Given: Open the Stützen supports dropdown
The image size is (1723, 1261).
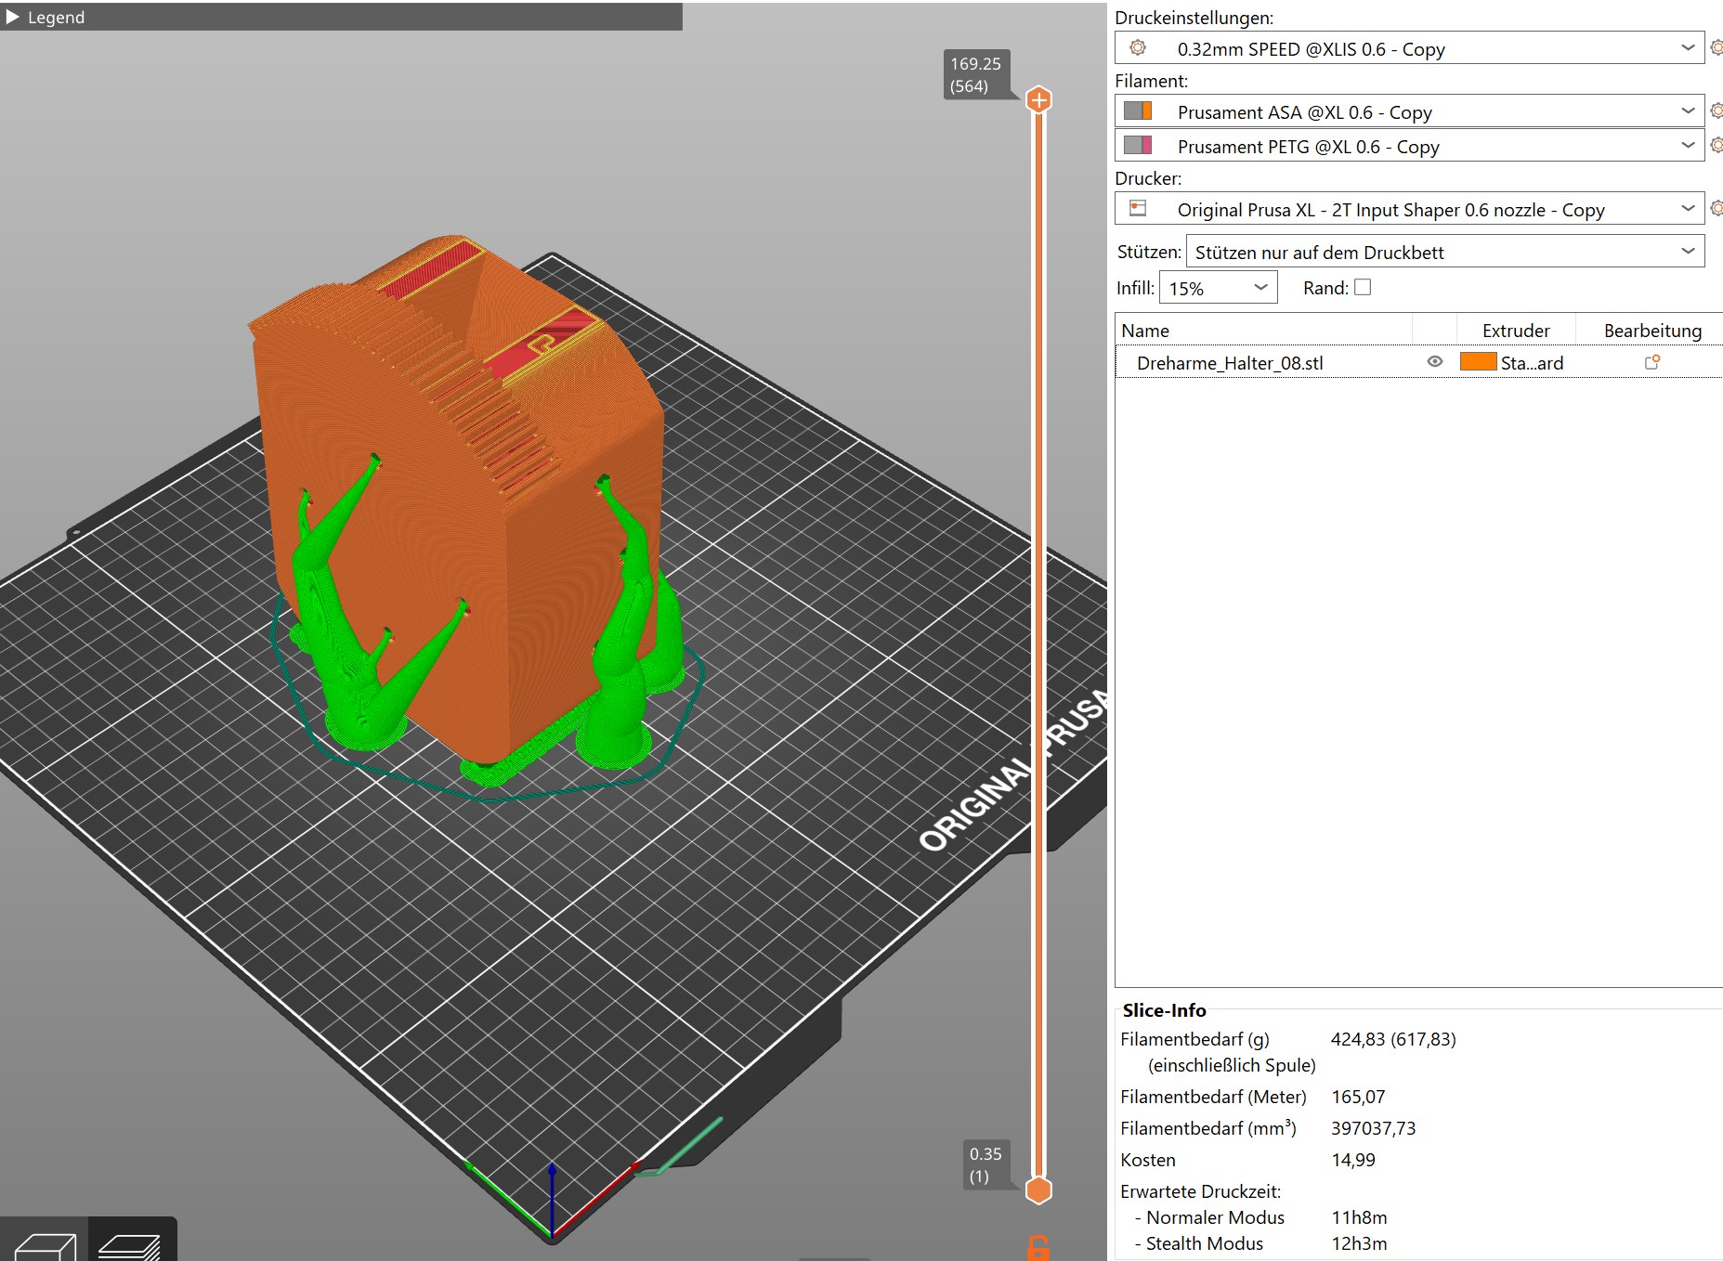Looking at the screenshot, I should [1445, 252].
